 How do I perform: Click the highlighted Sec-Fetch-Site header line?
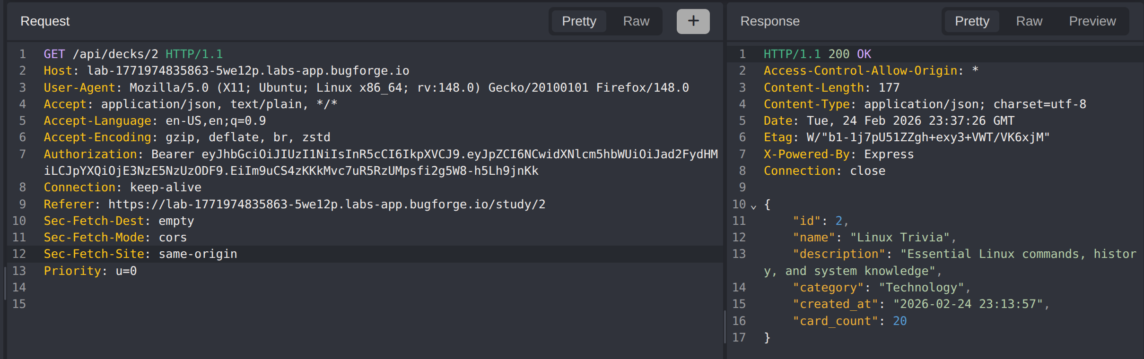140,254
